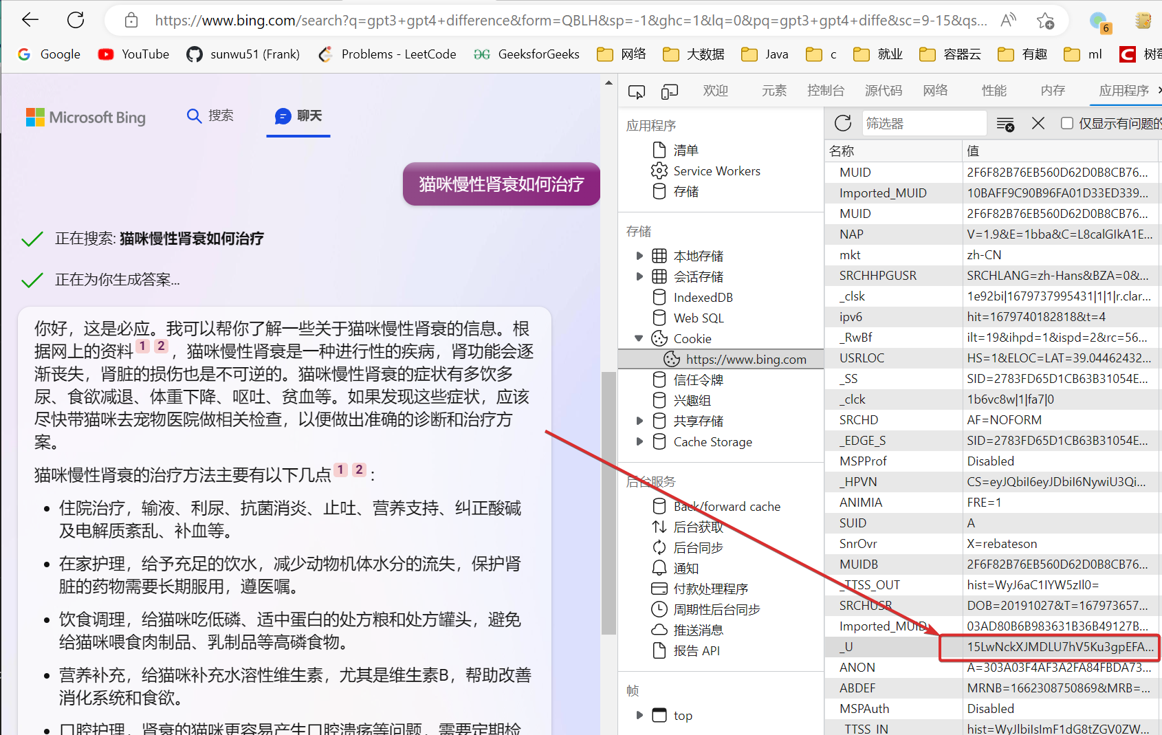The height and width of the screenshot is (735, 1162).
Task: Open the 就业 bookmarks folder
Action: pyautogui.click(x=878, y=54)
